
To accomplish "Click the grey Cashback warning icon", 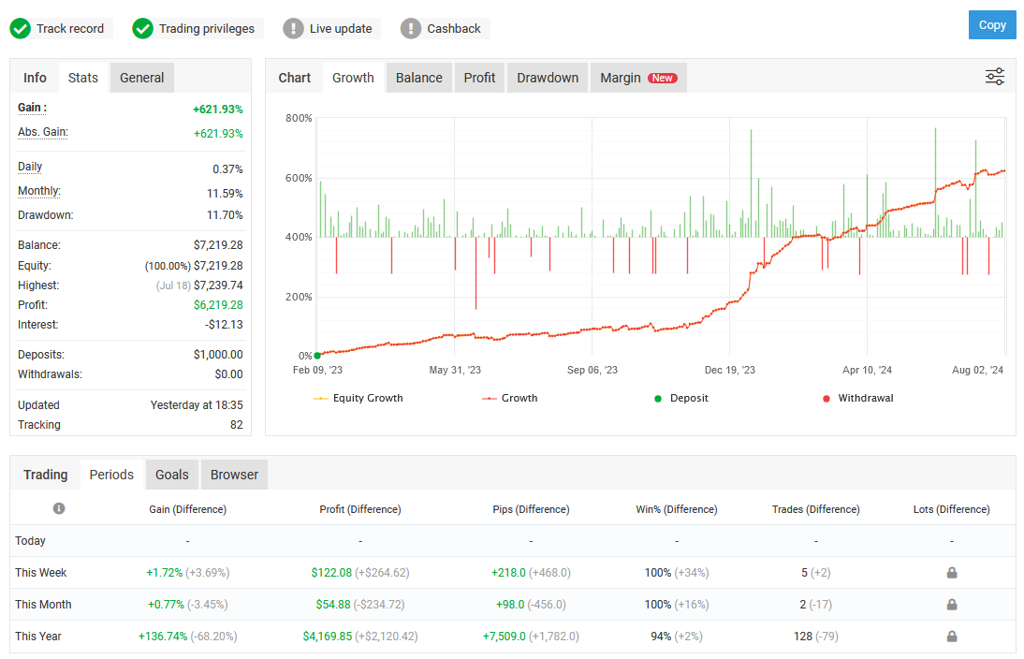I will (x=411, y=29).
